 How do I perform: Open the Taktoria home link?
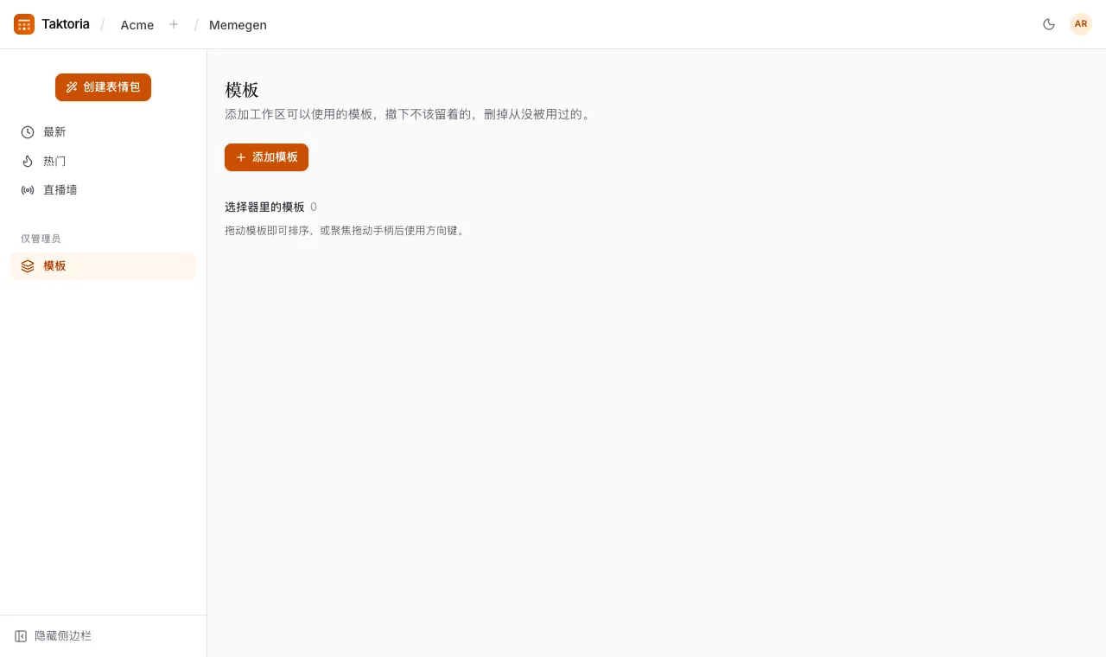52,24
